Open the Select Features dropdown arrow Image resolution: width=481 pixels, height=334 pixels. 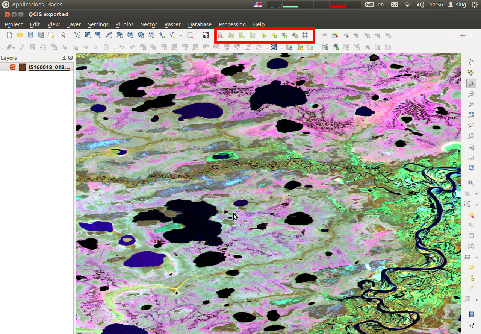(x=477, y=205)
